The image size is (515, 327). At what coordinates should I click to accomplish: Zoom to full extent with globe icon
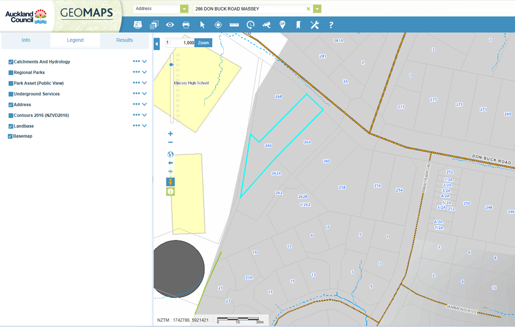point(170,154)
